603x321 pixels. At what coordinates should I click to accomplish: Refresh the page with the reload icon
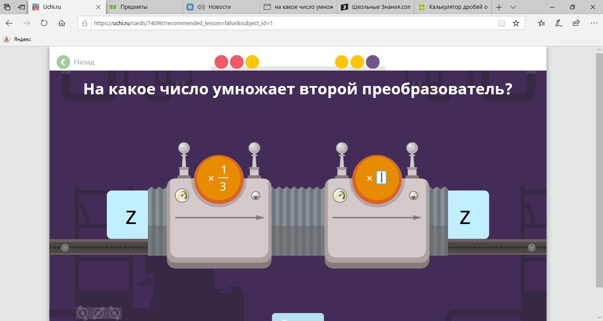pyautogui.click(x=44, y=23)
